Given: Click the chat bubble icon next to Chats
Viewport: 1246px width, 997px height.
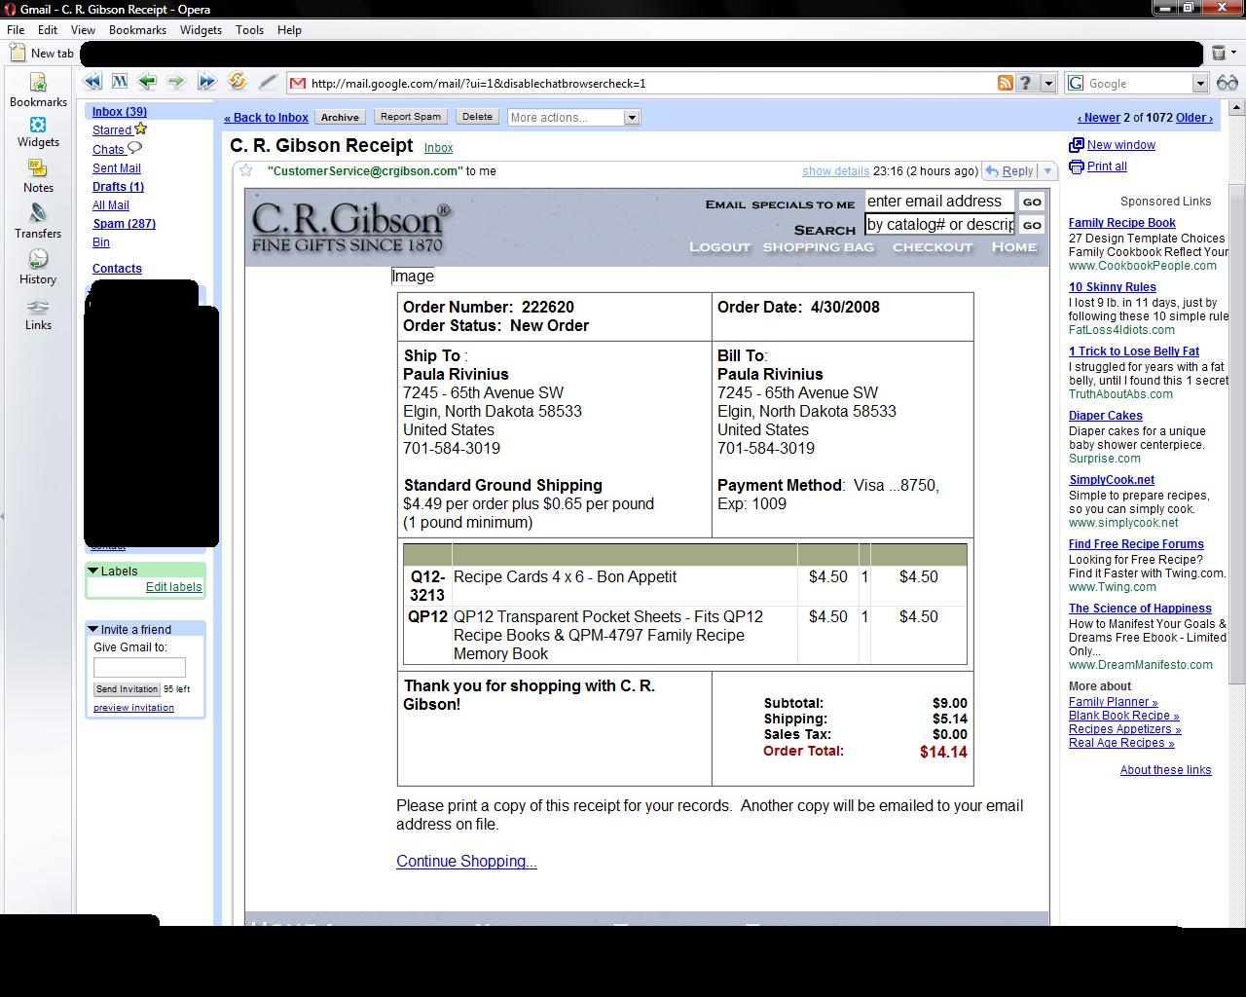Looking at the screenshot, I should coord(134,148).
